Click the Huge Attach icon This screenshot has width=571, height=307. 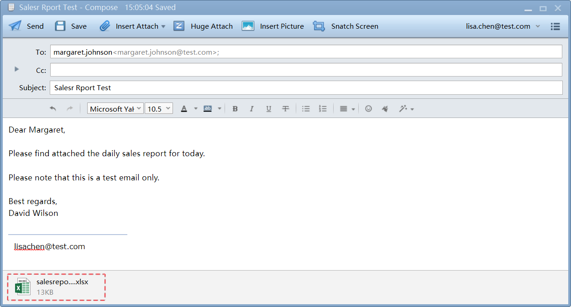(x=179, y=26)
